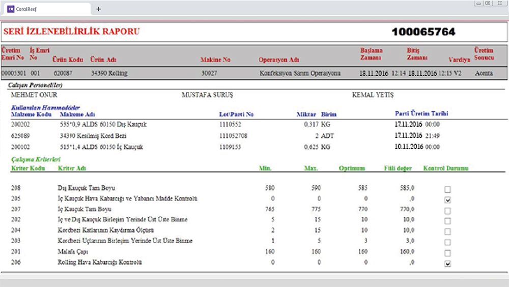Uncheck Rolling Hava Kabarcığı Kontrolü checkbox
The width and height of the screenshot is (509, 287).
pos(447,264)
